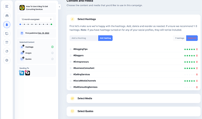Remove #SellConsultingServices with its trash icon
This screenshot has width=202, height=119.
(x=197, y=87)
